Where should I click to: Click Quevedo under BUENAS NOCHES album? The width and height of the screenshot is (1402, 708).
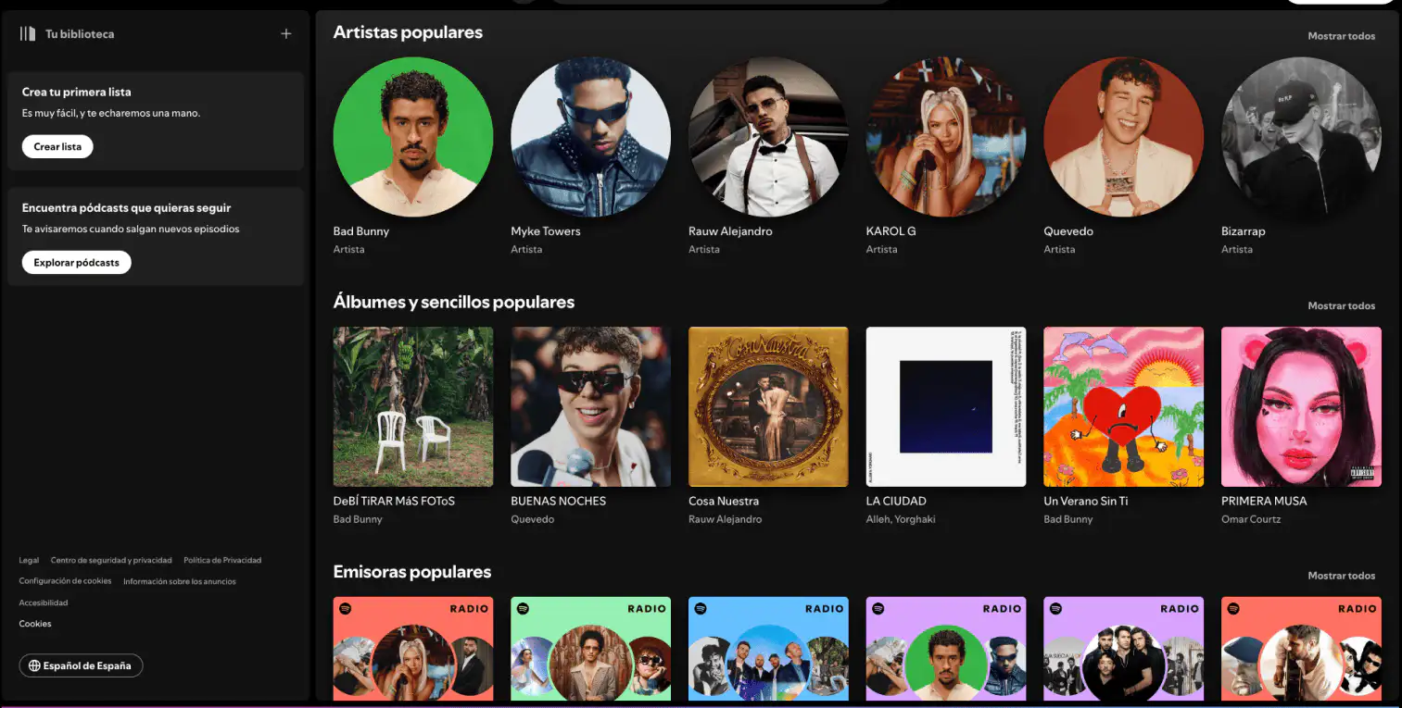533,519
